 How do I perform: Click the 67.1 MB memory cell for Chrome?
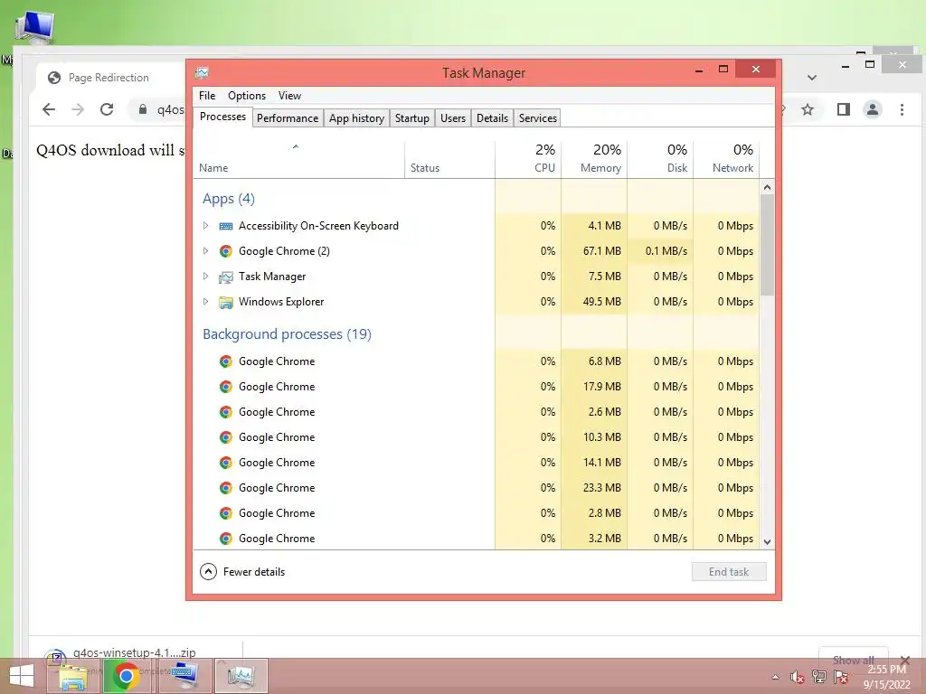click(594, 251)
